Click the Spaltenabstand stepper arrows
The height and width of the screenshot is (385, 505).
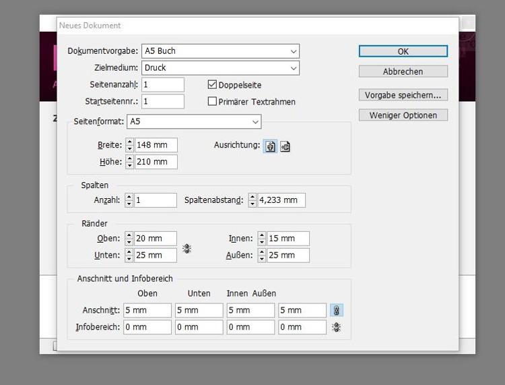[x=252, y=200]
